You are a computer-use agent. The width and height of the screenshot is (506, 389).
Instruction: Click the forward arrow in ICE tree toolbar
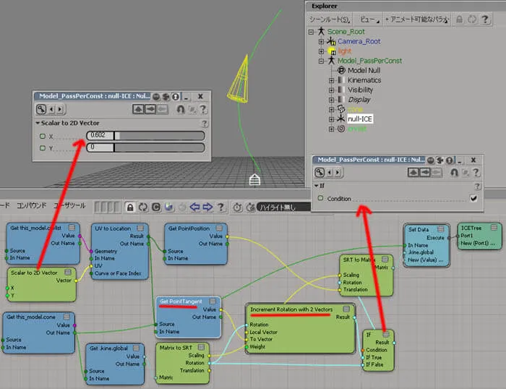tap(207, 207)
